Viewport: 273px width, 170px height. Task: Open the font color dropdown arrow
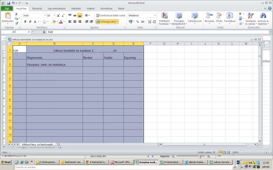64,22
